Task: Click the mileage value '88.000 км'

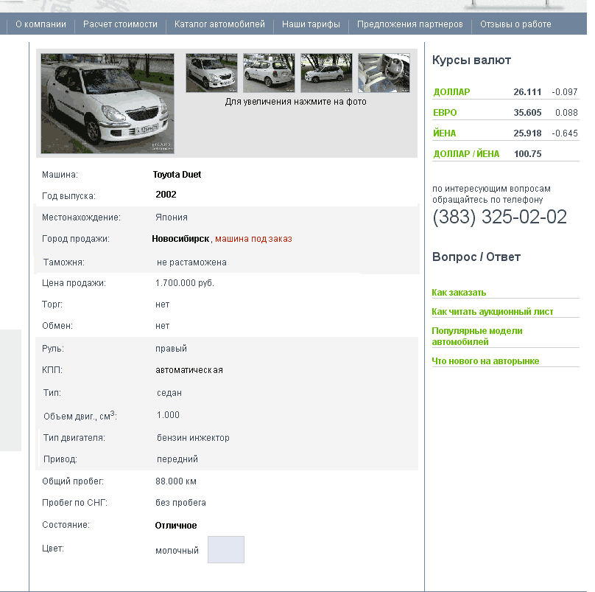Action: (176, 481)
